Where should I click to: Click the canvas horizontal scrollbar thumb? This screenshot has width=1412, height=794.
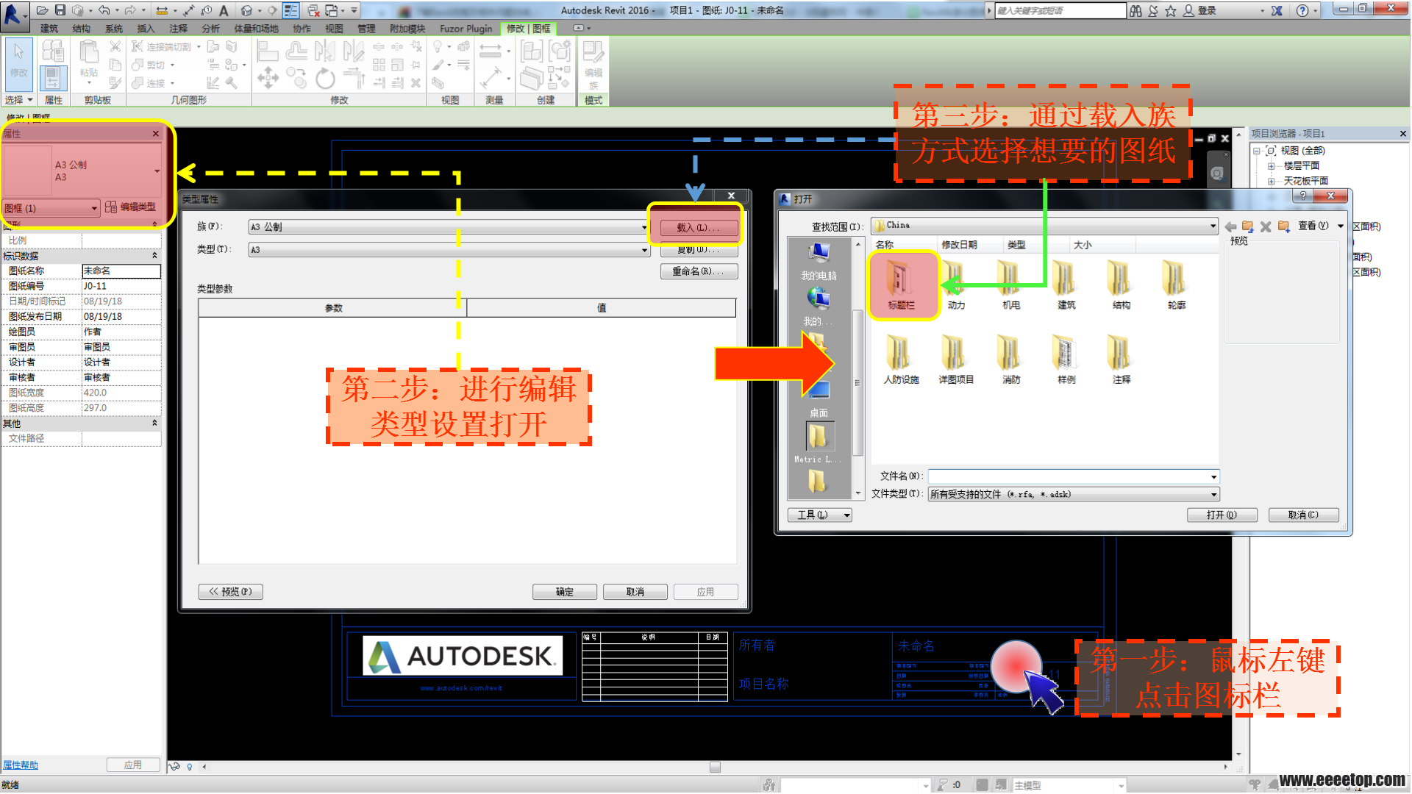pos(715,767)
